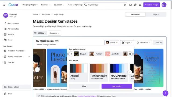Open Headline dropdown
Viewport: 172px width, 97px height.
pyautogui.click(x=143, y=43)
